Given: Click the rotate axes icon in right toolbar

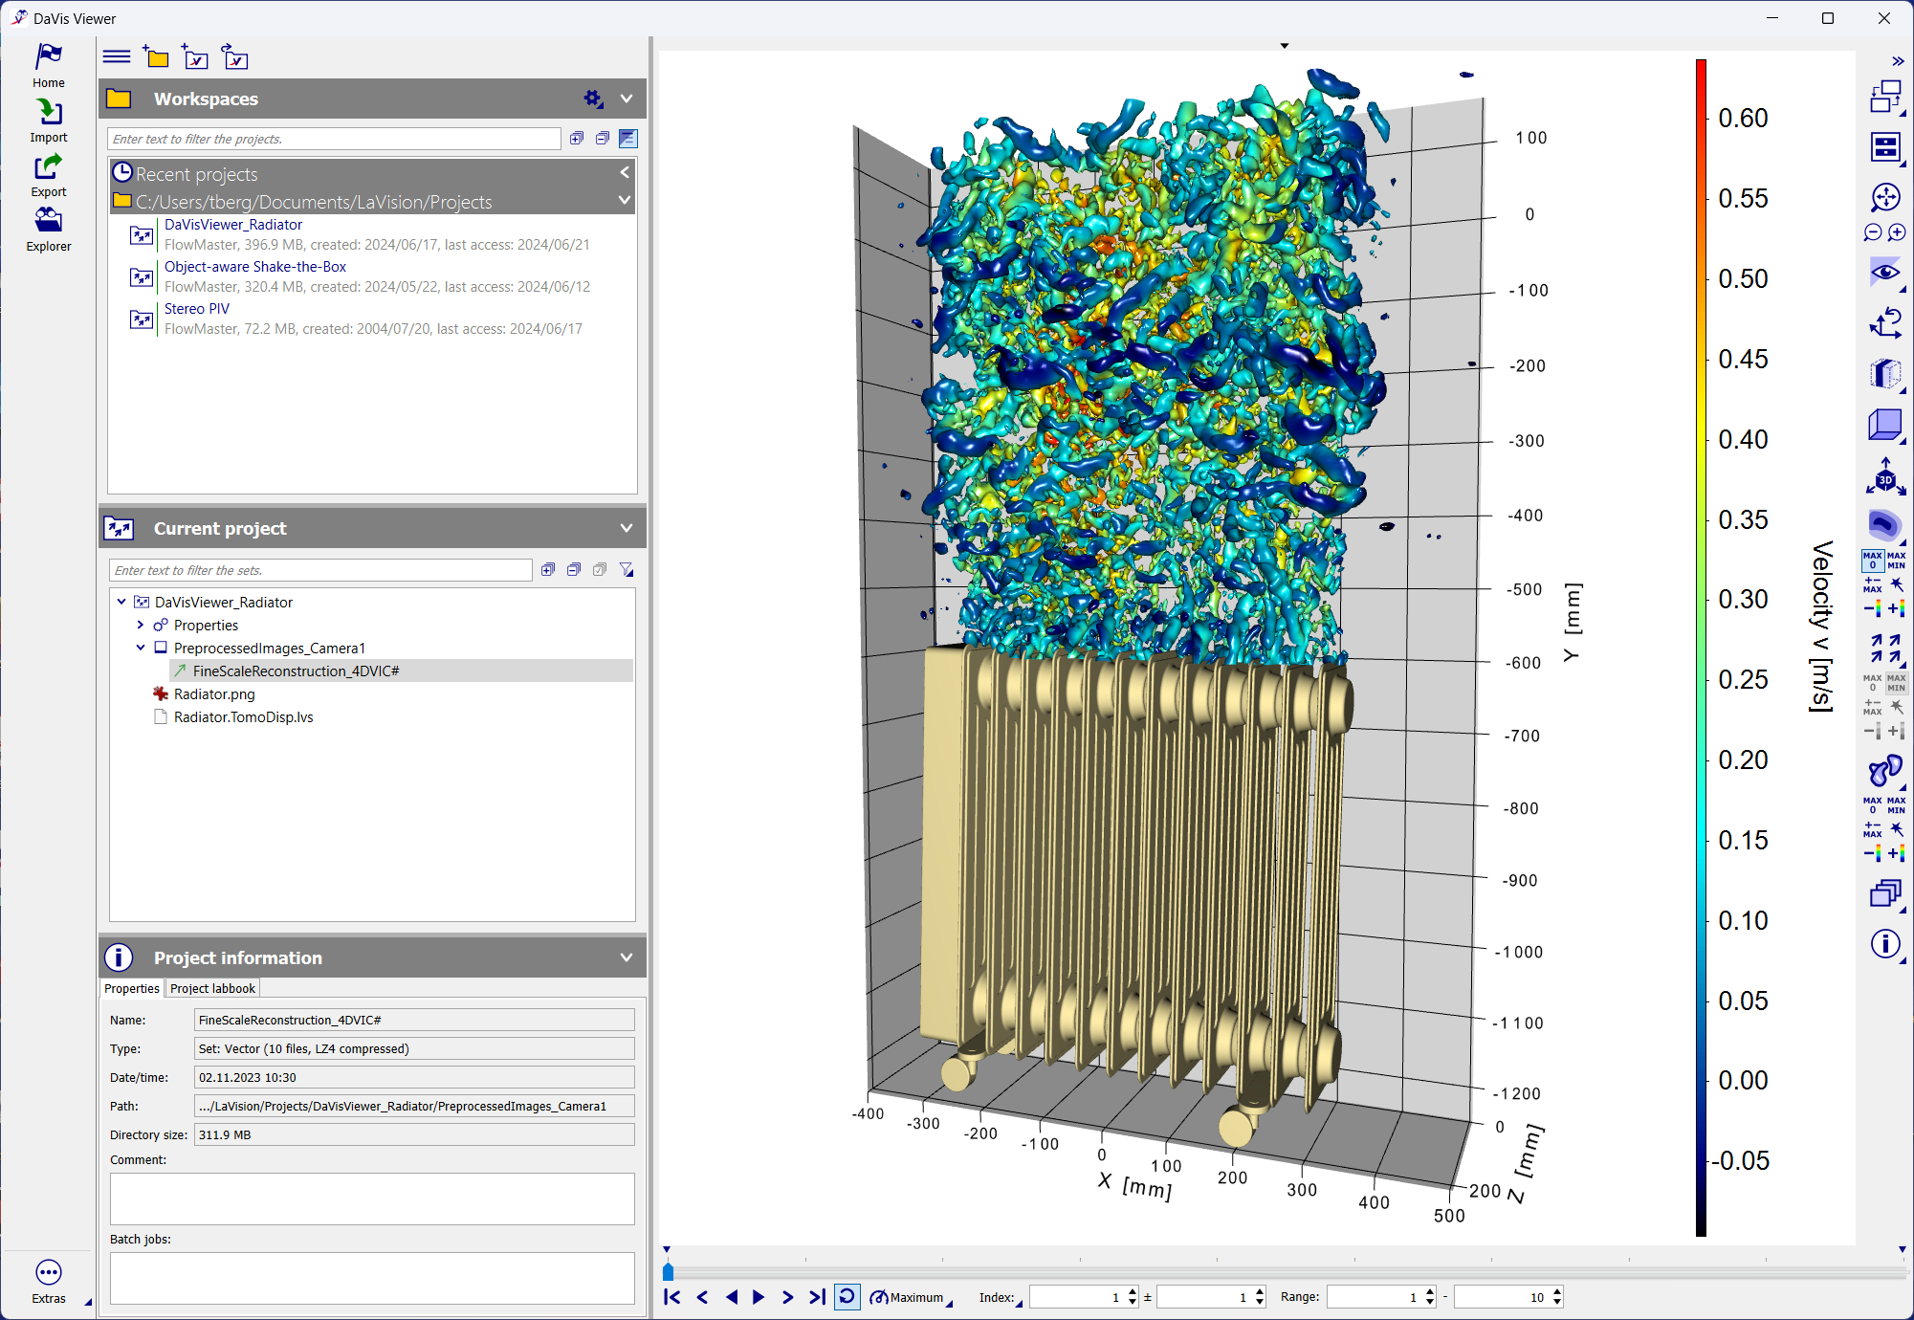Looking at the screenshot, I should click(1884, 322).
